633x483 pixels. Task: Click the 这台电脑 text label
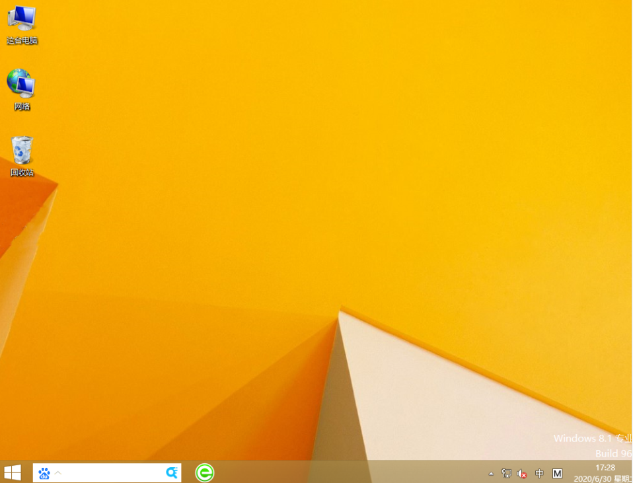pyautogui.click(x=22, y=41)
